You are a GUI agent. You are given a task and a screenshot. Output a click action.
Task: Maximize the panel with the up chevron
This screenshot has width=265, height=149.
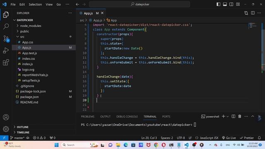pyautogui.click(x=253, y=116)
